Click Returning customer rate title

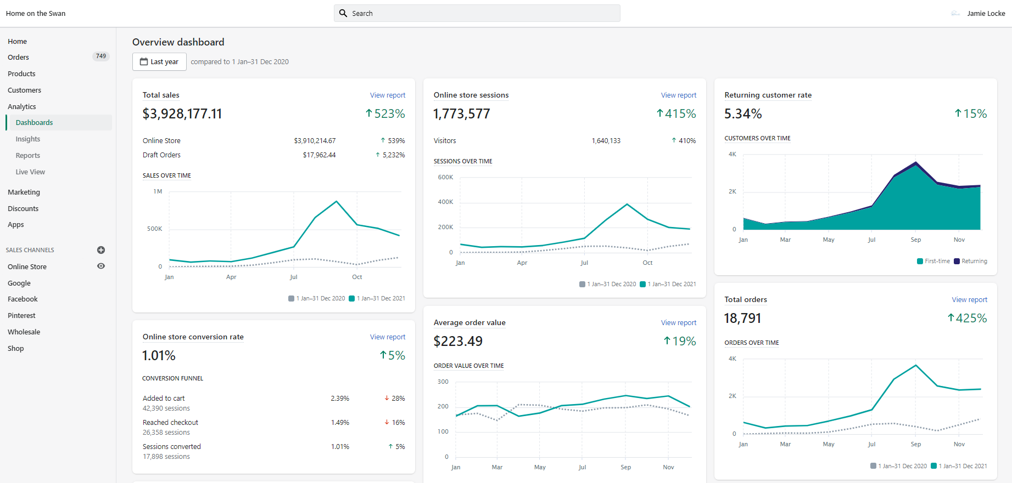(x=768, y=95)
